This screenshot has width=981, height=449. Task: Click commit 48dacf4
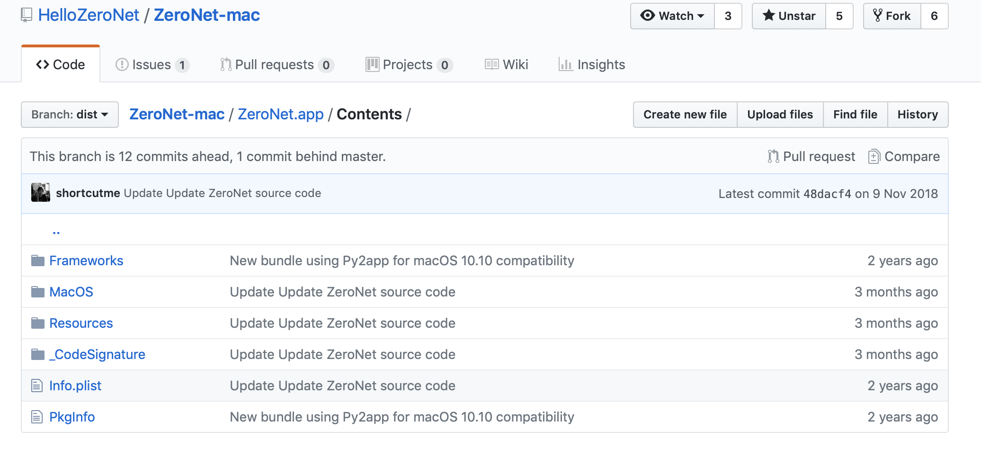[x=826, y=193]
